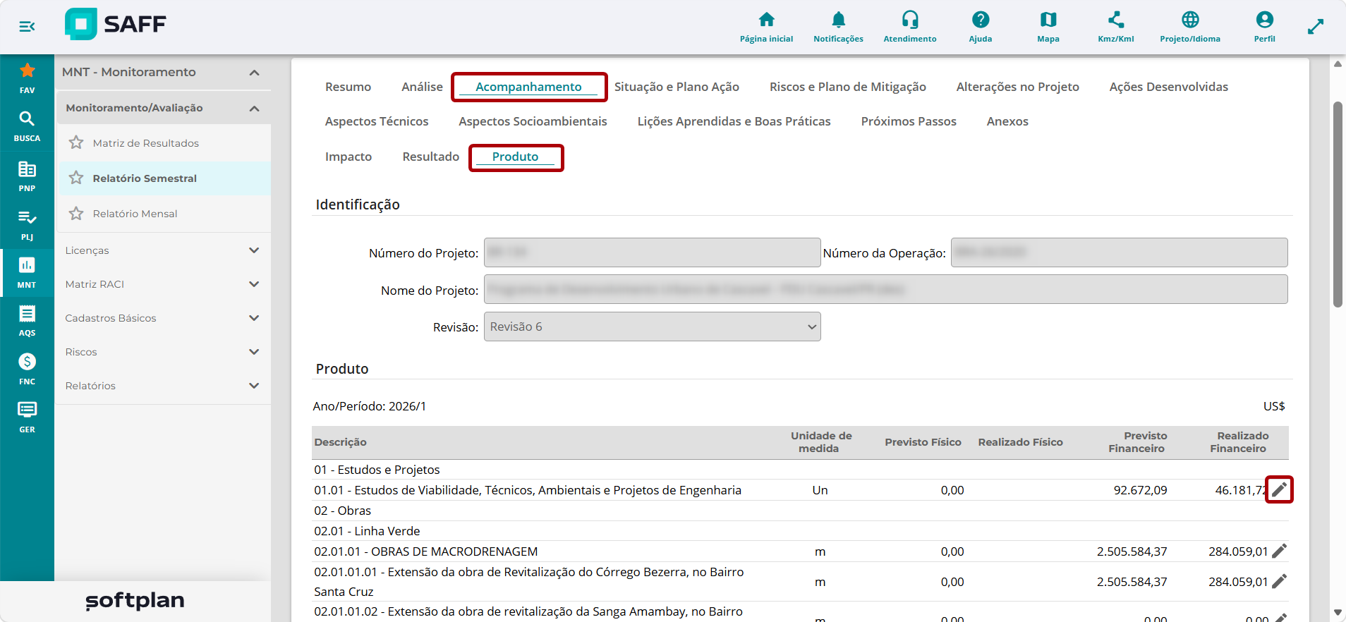Open the Mapa icon in header
This screenshot has width=1346, height=622.
coord(1048,20)
